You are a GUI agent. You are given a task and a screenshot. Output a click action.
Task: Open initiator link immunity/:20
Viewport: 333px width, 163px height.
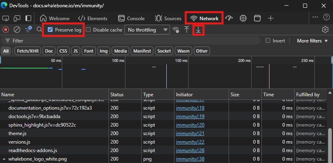[190, 125]
